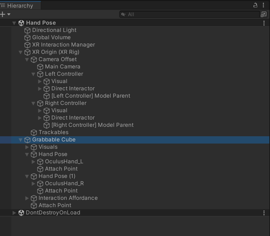Expand Direct Interactor under Right Controller

pos(40,118)
